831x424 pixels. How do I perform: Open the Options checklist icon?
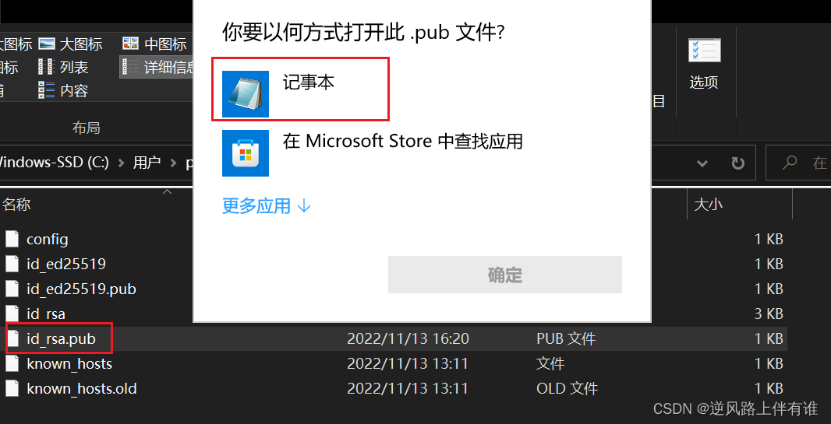pos(705,51)
